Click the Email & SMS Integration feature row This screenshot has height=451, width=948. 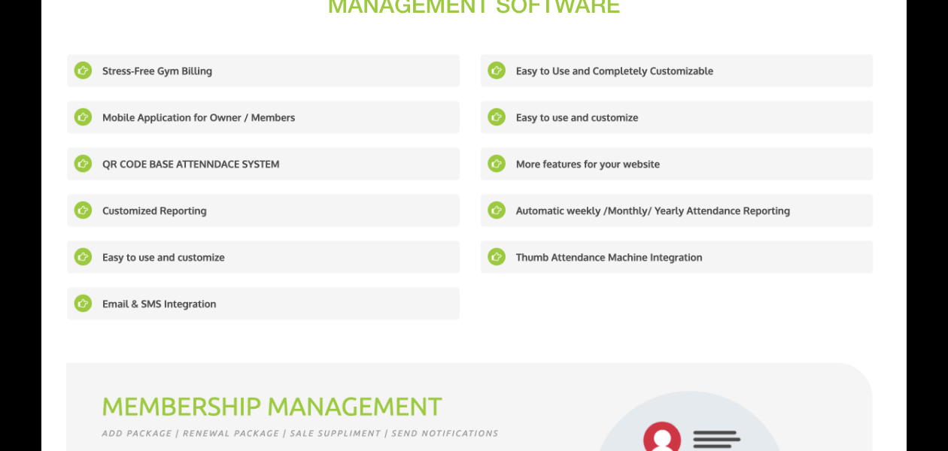coord(263,304)
